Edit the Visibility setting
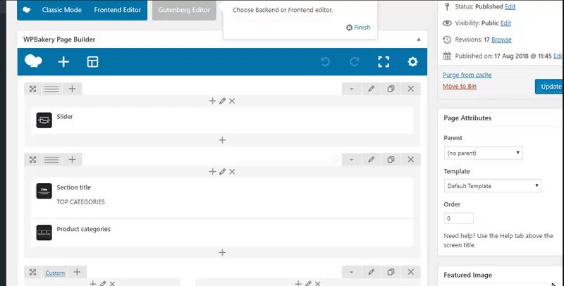The width and height of the screenshot is (564, 286). (x=505, y=23)
